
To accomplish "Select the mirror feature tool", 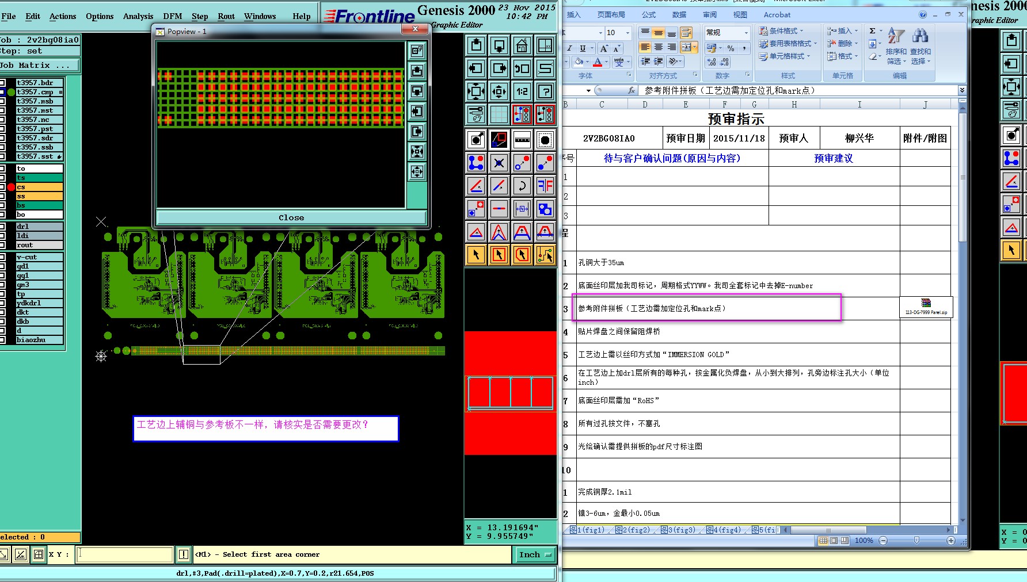I will pos(545,186).
